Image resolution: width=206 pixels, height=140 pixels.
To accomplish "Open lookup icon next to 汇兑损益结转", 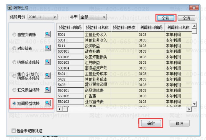I will pos(48,89).
